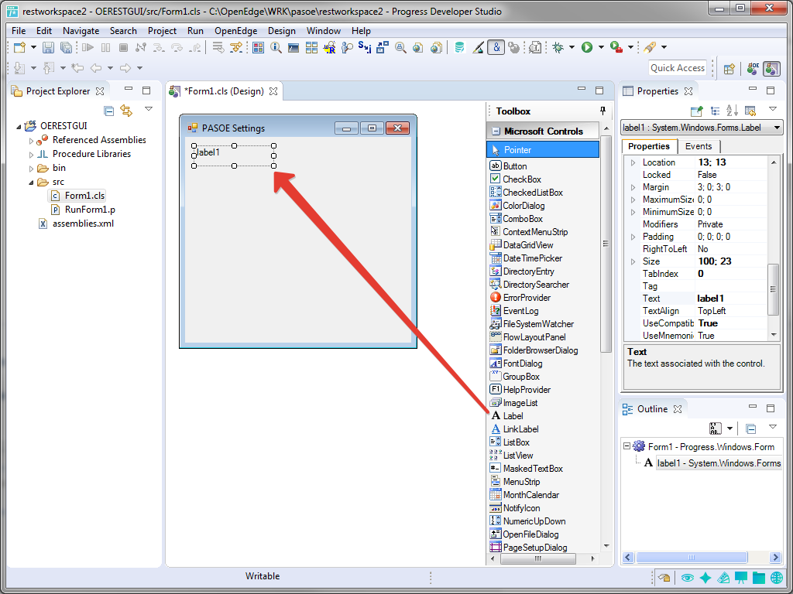Click Collapse All icon in Outline view
This screenshot has width=793, height=594.
[751, 428]
